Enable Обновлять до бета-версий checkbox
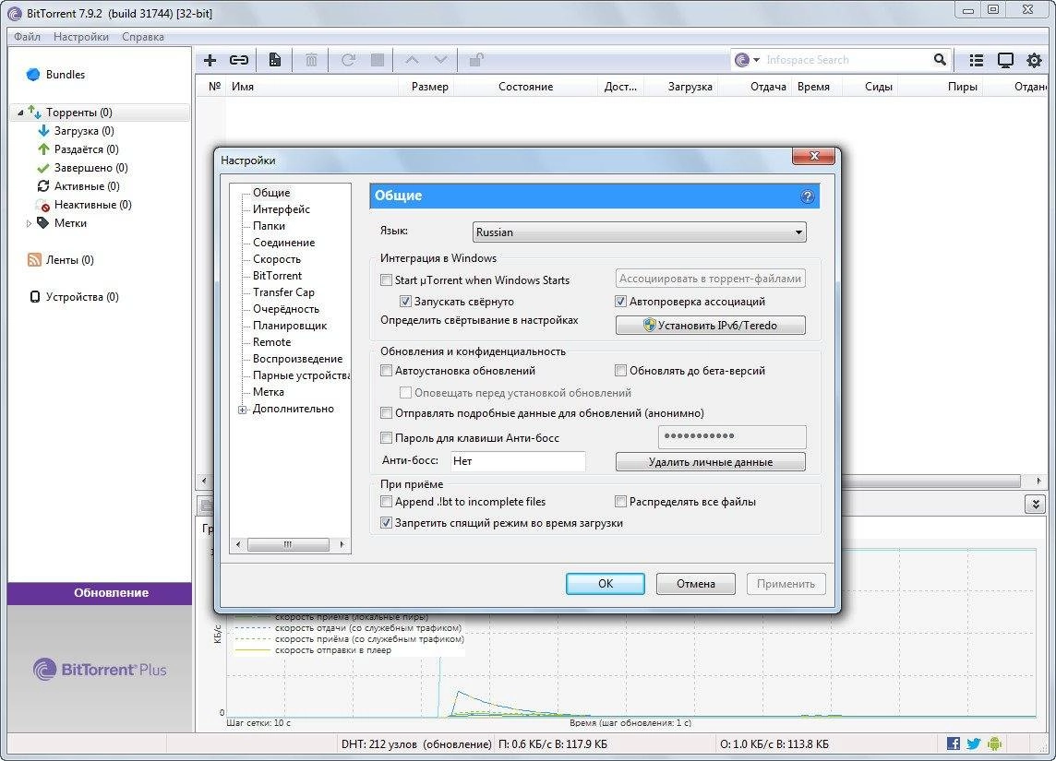1056x761 pixels. click(621, 370)
